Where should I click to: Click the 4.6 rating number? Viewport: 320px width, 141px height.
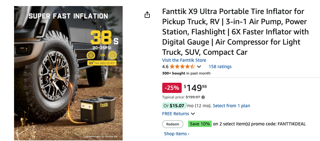(165, 67)
